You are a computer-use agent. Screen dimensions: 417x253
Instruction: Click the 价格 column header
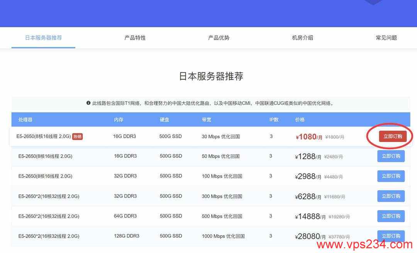pos(300,120)
